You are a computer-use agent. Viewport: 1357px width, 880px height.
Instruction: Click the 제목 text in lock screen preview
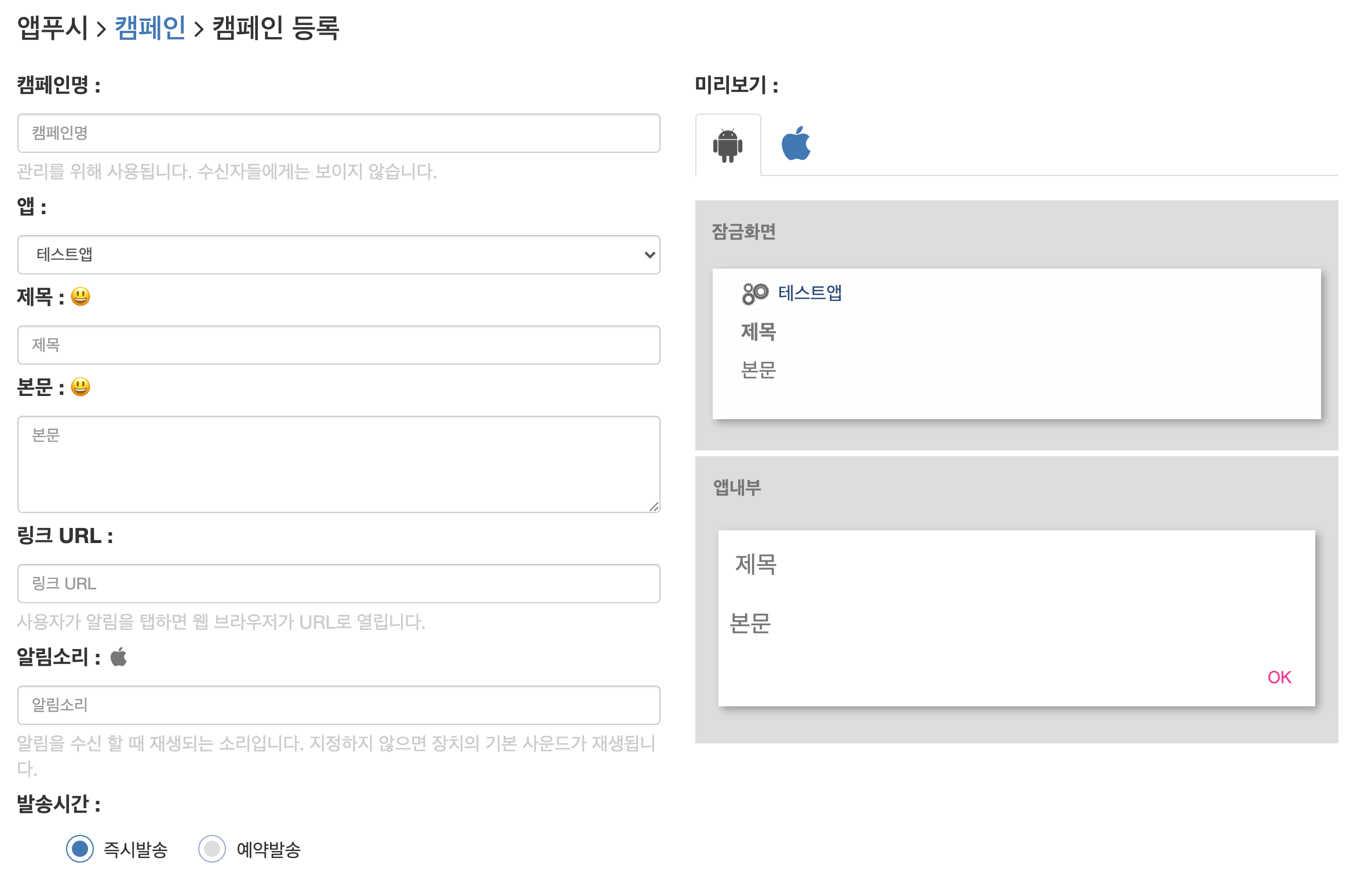coord(758,332)
